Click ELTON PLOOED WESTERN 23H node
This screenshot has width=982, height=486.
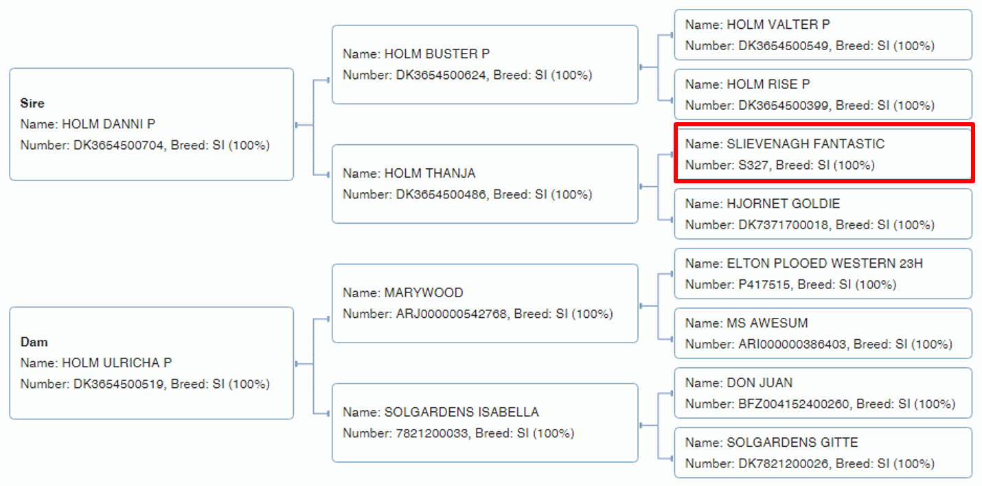tap(823, 274)
